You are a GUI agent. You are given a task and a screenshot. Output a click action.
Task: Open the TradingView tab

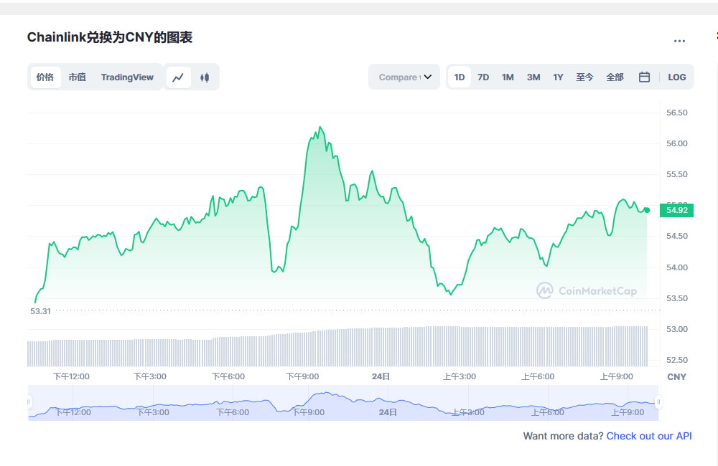pos(127,77)
